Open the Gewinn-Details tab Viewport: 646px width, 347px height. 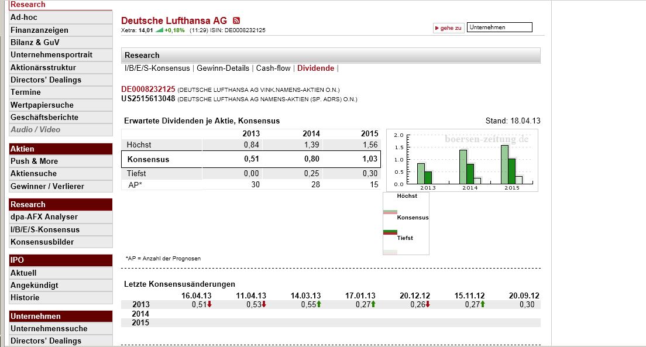pos(225,68)
